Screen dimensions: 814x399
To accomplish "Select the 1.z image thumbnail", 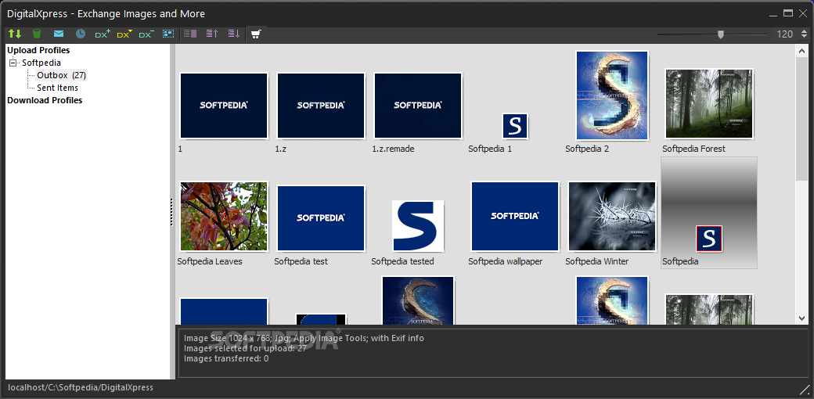I will [321, 106].
